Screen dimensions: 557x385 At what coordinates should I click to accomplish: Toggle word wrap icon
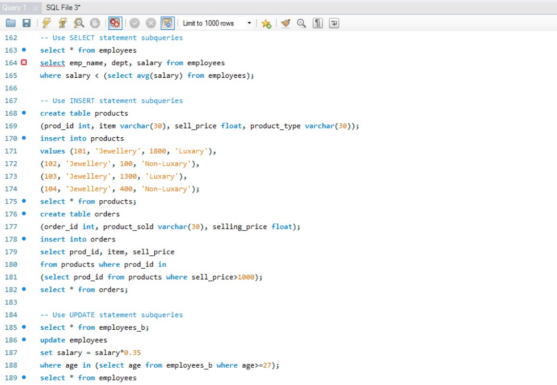[x=334, y=24]
